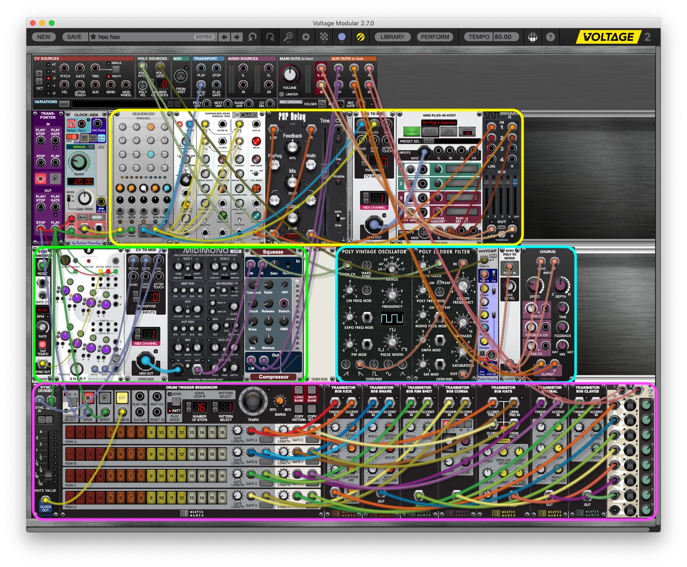Click the OCT up arrow in CV Sources
The height and width of the screenshot is (567, 687).
pos(39,74)
